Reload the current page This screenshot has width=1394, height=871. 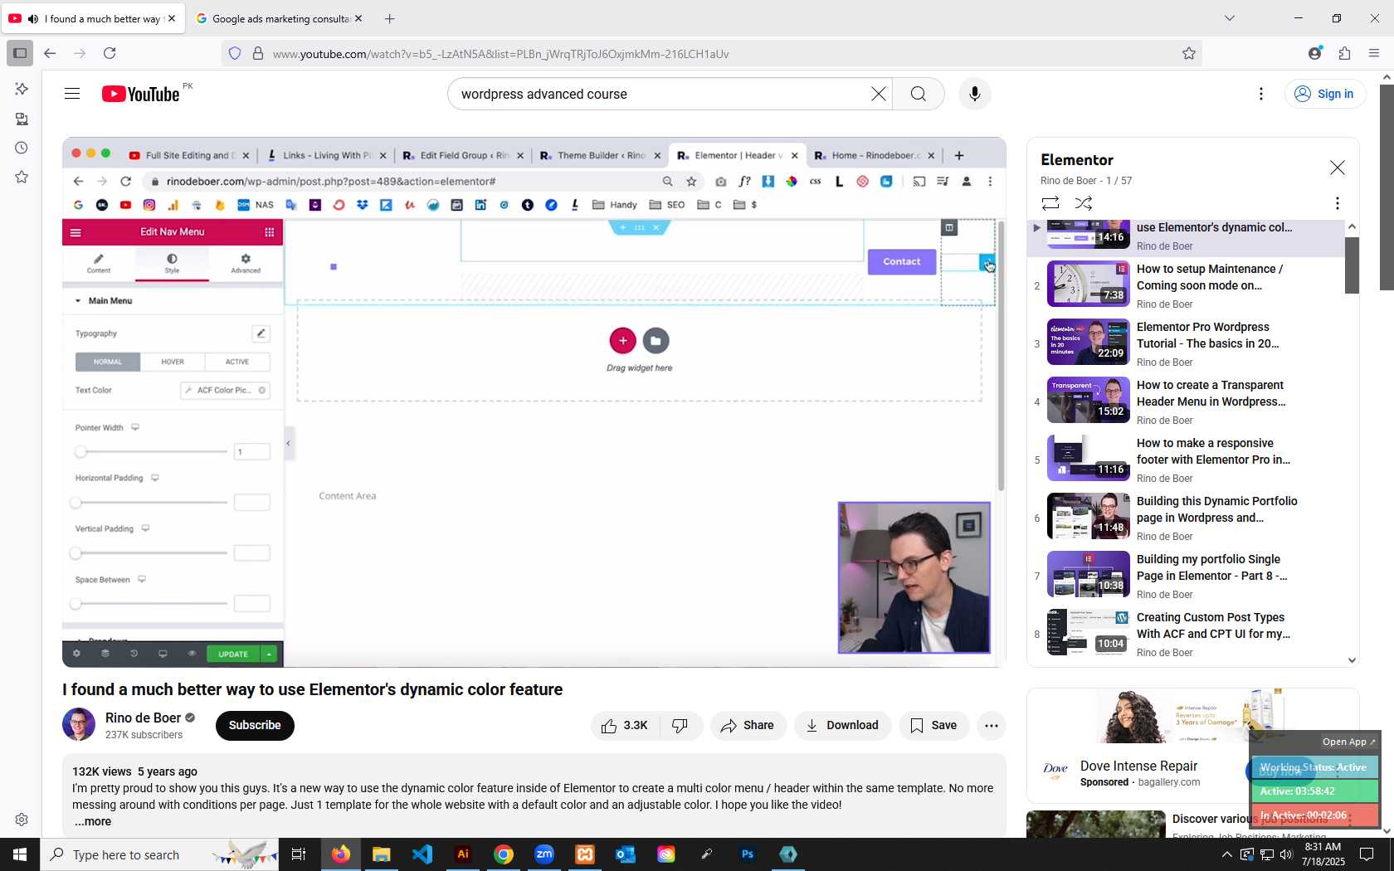(110, 53)
